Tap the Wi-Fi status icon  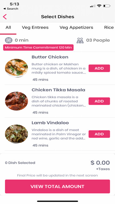point(99,6)
